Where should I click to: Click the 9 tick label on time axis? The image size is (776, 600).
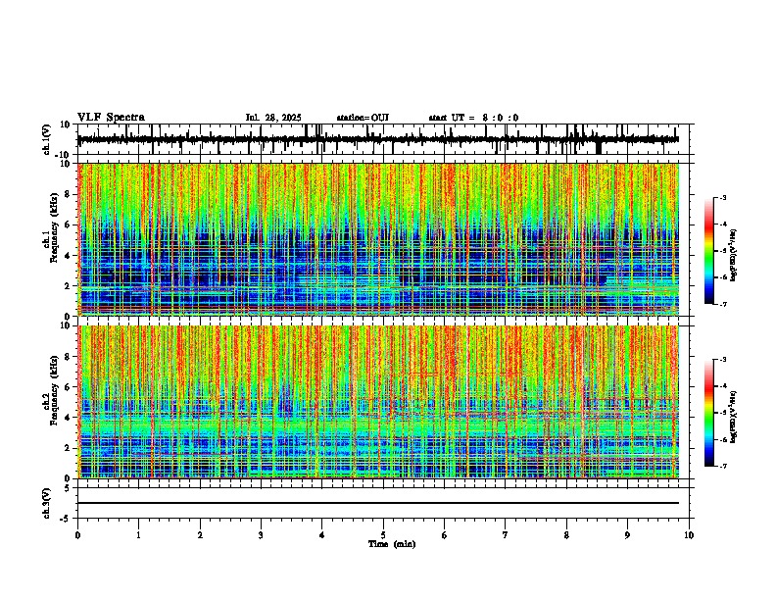pos(627,535)
